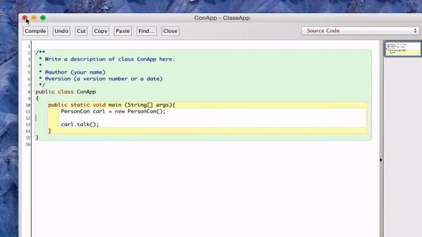The height and width of the screenshot is (237, 422).
Task: Click line number 16 in the gutter
Action: [x=28, y=144]
